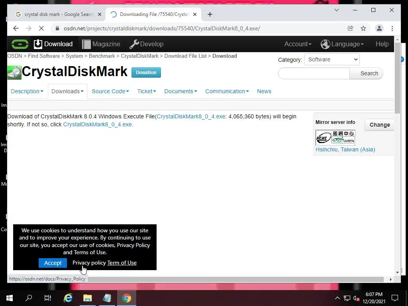Bookmark this tab with star icon
Screen dimensions: 408x306
363,28
